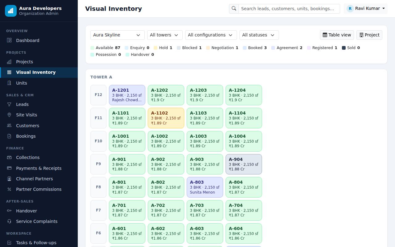Click the Hold legend color swatch

click(156, 48)
